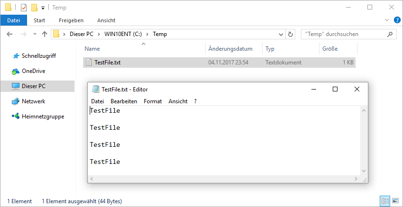Click the help question mark icon
Viewport: 403px width, 207px height.
pyautogui.click(x=397, y=20)
